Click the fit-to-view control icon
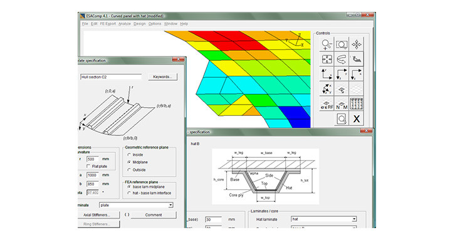The image size is (455, 240). click(327, 59)
